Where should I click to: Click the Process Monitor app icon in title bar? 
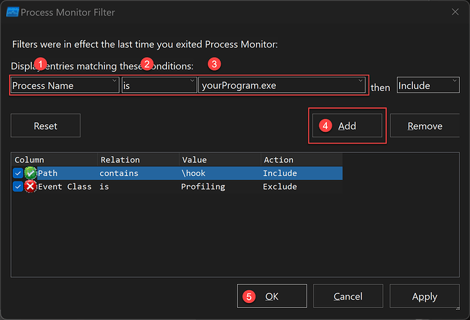12,12
